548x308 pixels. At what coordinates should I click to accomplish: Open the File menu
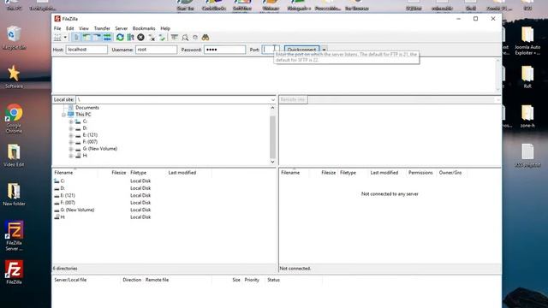coord(57,28)
